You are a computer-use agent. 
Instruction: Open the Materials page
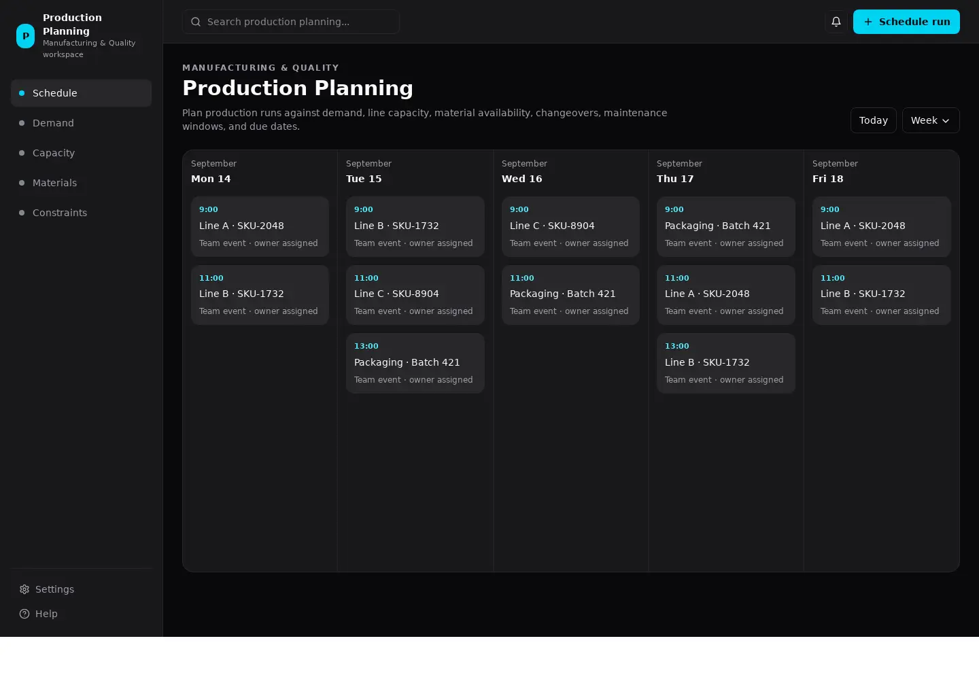[81, 183]
